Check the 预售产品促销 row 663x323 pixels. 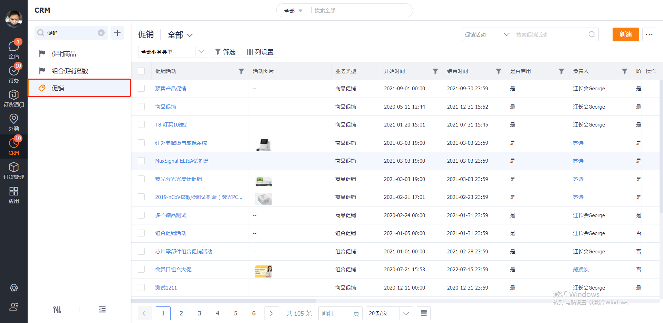141,88
